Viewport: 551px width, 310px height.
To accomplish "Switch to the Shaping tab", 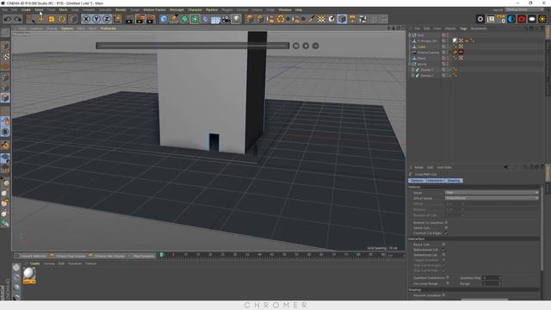I will pos(454,181).
